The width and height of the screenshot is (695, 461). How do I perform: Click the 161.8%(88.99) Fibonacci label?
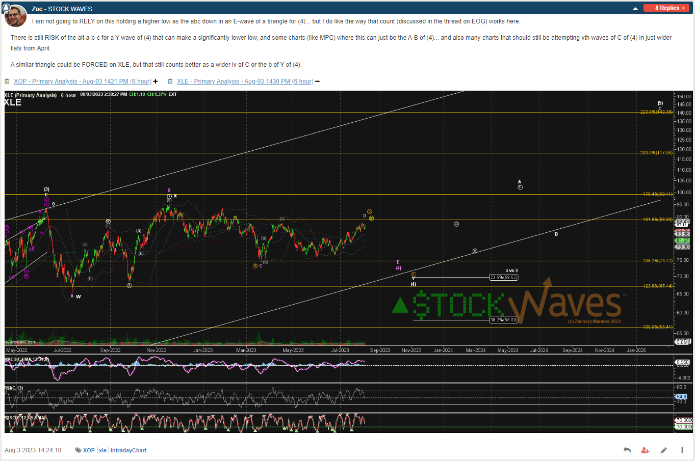(657, 220)
